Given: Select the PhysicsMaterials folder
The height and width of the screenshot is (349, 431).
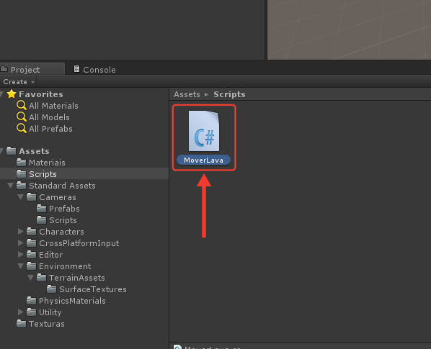Looking at the screenshot, I should 72,301.
